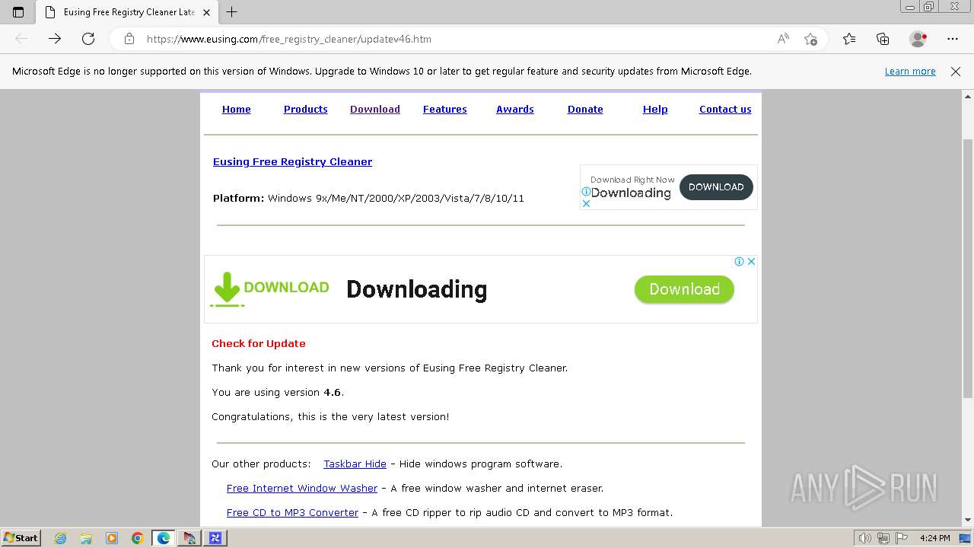Viewport: 974px width, 548px height.
Task: Open the Contact us page
Action: [x=725, y=110]
